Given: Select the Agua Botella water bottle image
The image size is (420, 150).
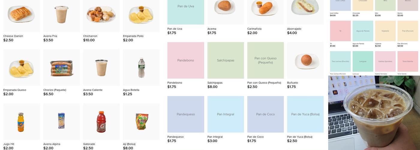Looking at the screenshot, I should tap(141, 68).
